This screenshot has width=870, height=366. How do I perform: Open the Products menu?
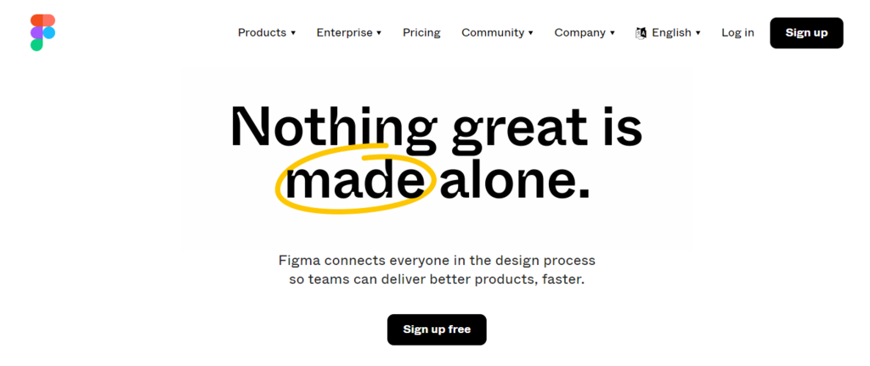[262, 33]
